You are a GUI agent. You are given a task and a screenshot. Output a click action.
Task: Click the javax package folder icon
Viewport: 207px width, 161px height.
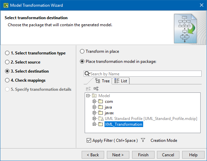tap(100, 113)
